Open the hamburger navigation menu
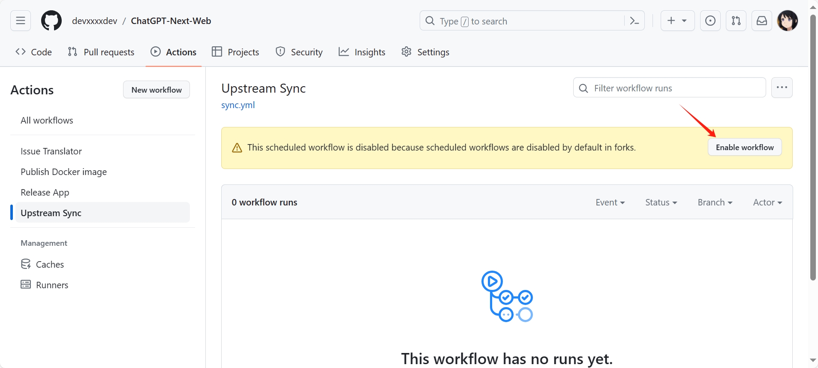Screen dimensions: 818x368 (21, 21)
